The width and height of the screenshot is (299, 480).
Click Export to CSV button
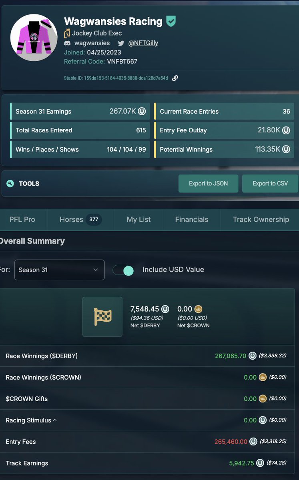click(270, 184)
